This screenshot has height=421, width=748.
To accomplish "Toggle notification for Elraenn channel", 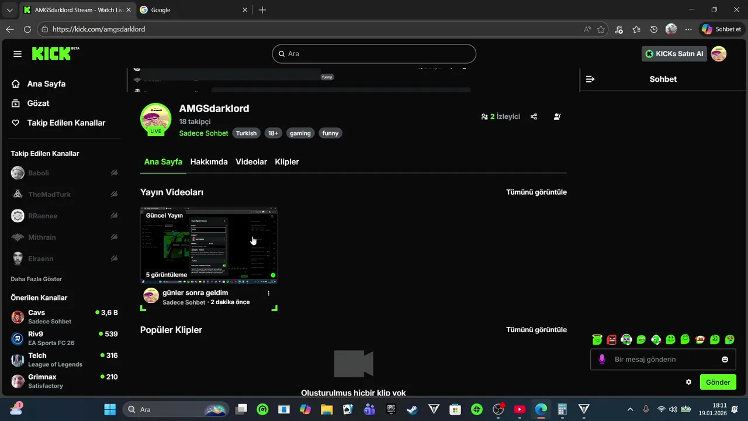I will pos(114,258).
